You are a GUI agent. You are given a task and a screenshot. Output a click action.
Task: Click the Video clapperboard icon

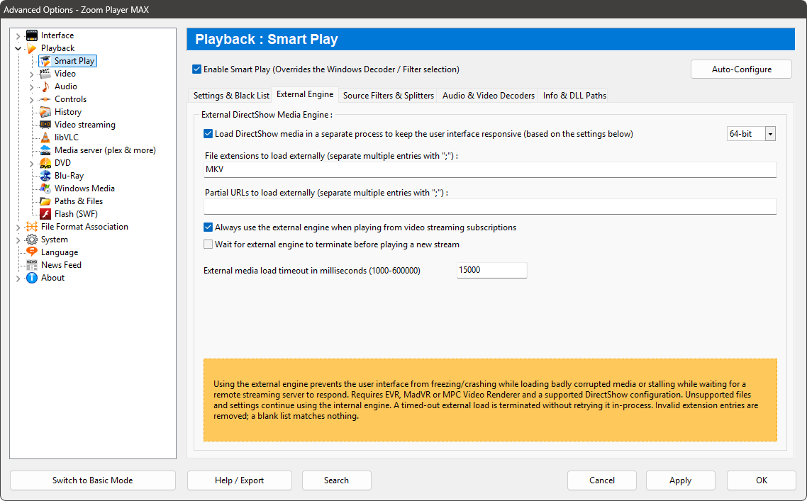click(x=45, y=74)
